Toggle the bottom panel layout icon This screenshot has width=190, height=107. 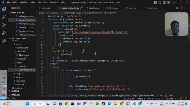[160, 2]
